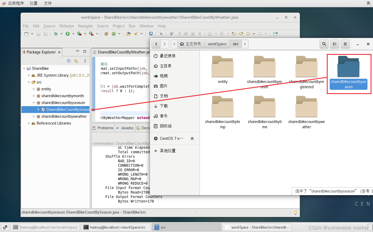The height and width of the screenshot is (232, 373).
Task: Expand the entity package node
Action: coord(34,89)
